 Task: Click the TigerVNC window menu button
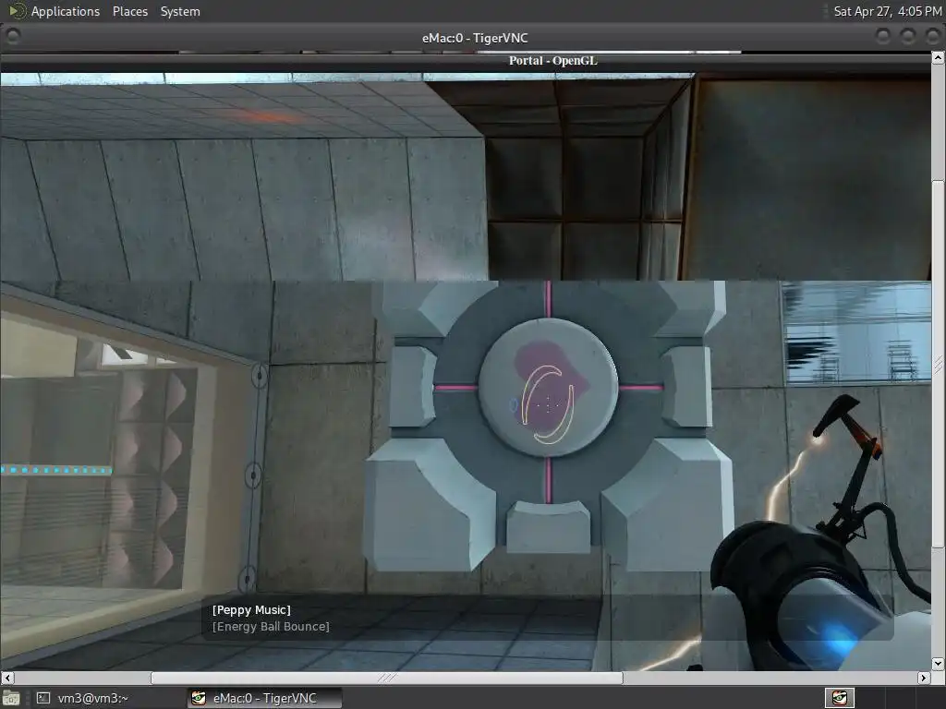[12, 37]
